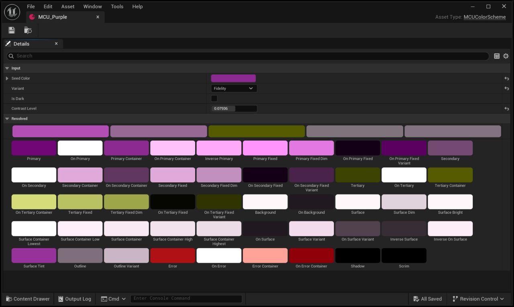Click the 'Scrim' swatch label
514x307 pixels.
point(404,266)
